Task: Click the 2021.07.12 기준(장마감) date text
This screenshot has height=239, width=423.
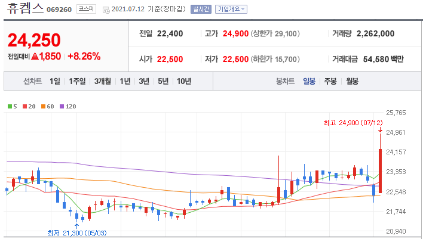Action: (x=149, y=9)
